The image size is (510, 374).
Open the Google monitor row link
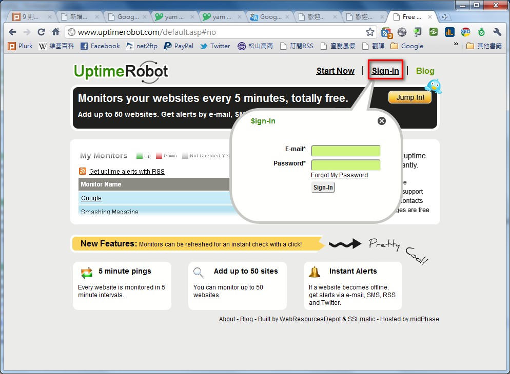click(91, 198)
